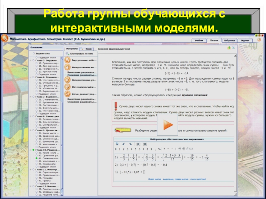Insert digit 9 from the laboratory keypad
Image resolution: width=266 pixels, height=199 pixels.
point(151,149)
